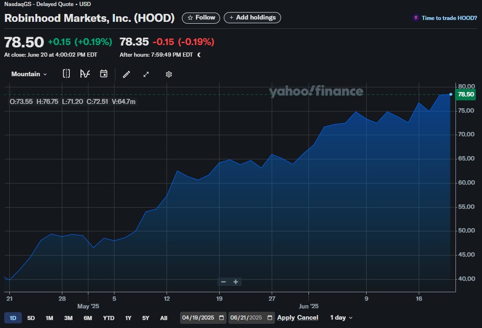
Task: Open the 1 day interval dropdown
Action: [x=341, y=318]
